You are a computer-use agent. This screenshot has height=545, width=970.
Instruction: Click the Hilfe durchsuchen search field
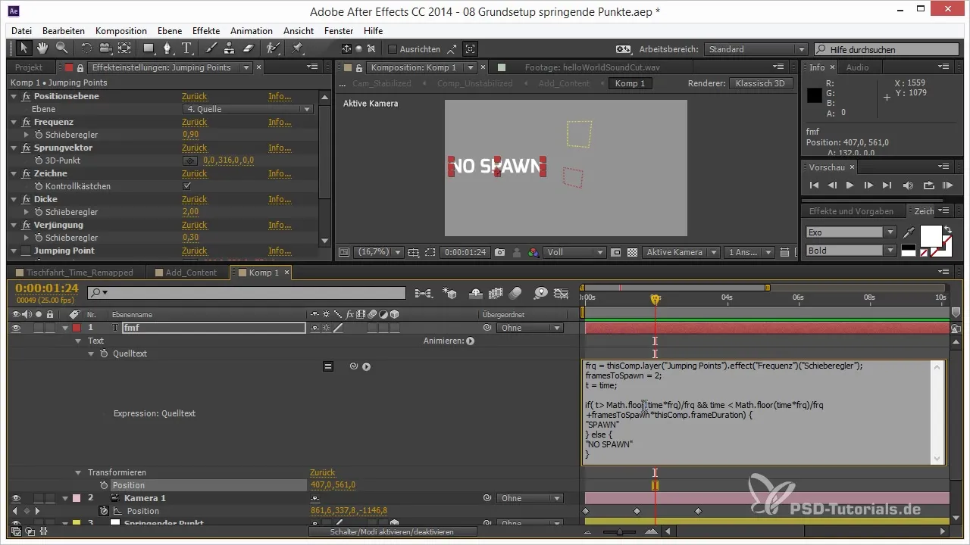click(x=887, y=49)
